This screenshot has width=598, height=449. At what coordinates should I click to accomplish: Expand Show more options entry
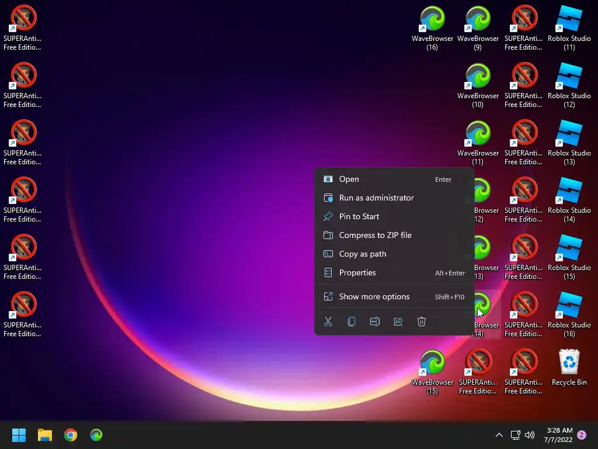(394, 296)
